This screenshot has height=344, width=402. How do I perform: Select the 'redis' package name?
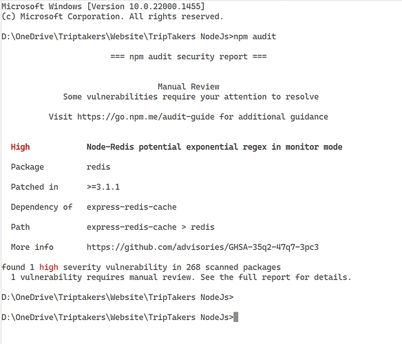click(98, 167)
